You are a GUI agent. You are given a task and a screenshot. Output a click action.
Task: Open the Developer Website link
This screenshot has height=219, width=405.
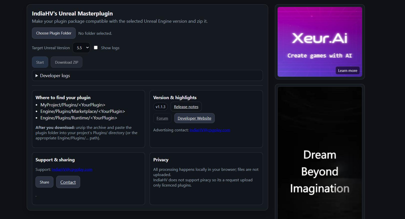pyautogui.click(x=194, y=118)
